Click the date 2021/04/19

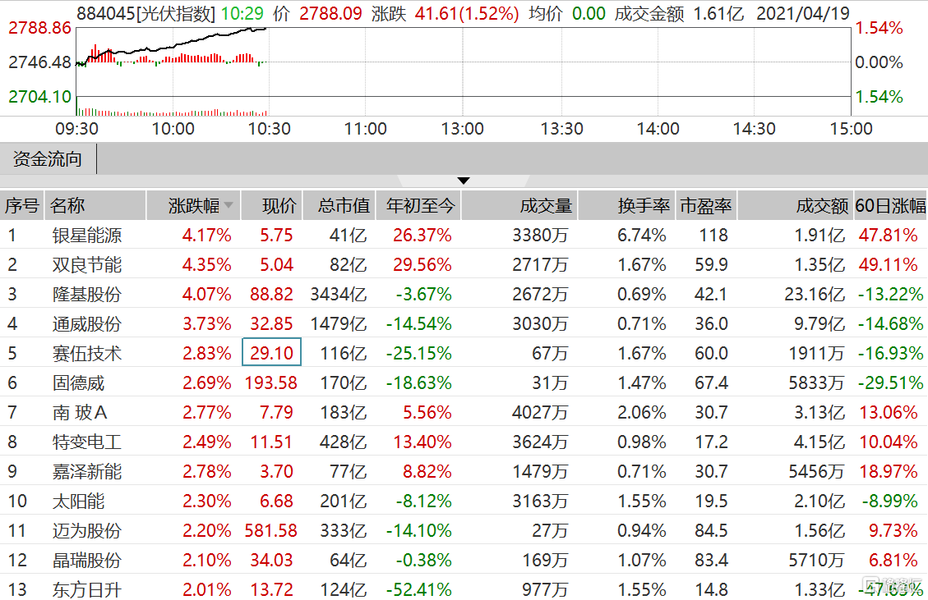(803, 13)
